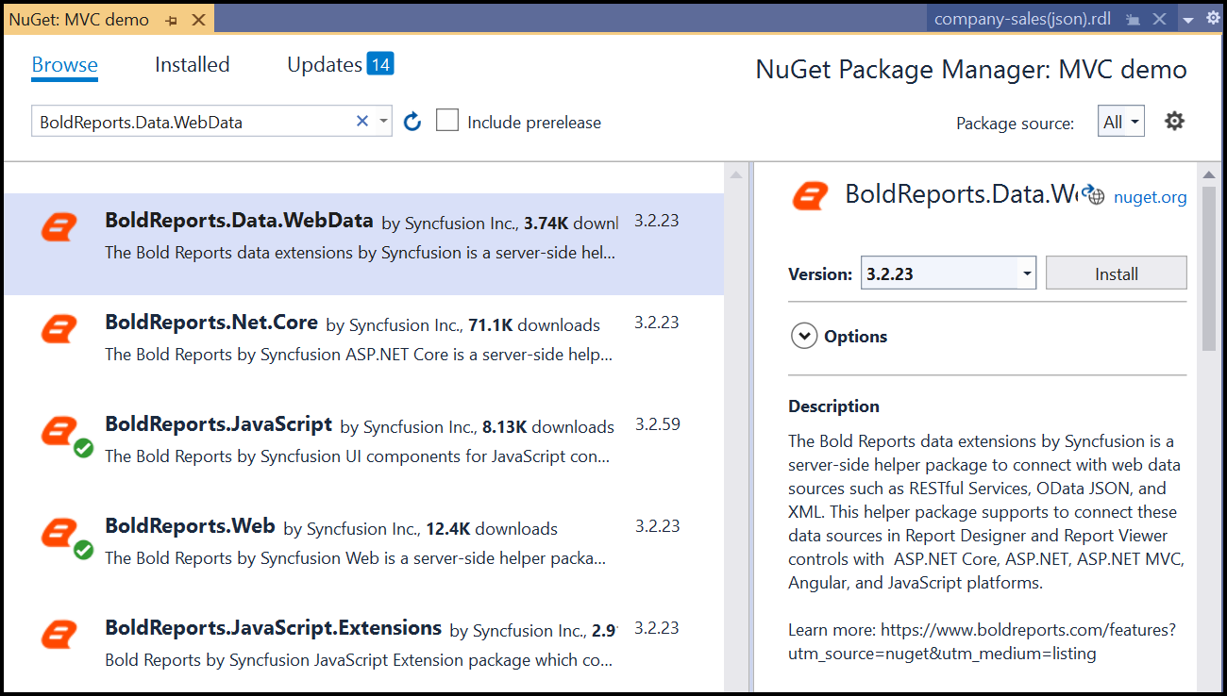Click the globe icon next to nuget.org
This screenshot has width=1227, height=696.
1095,196
